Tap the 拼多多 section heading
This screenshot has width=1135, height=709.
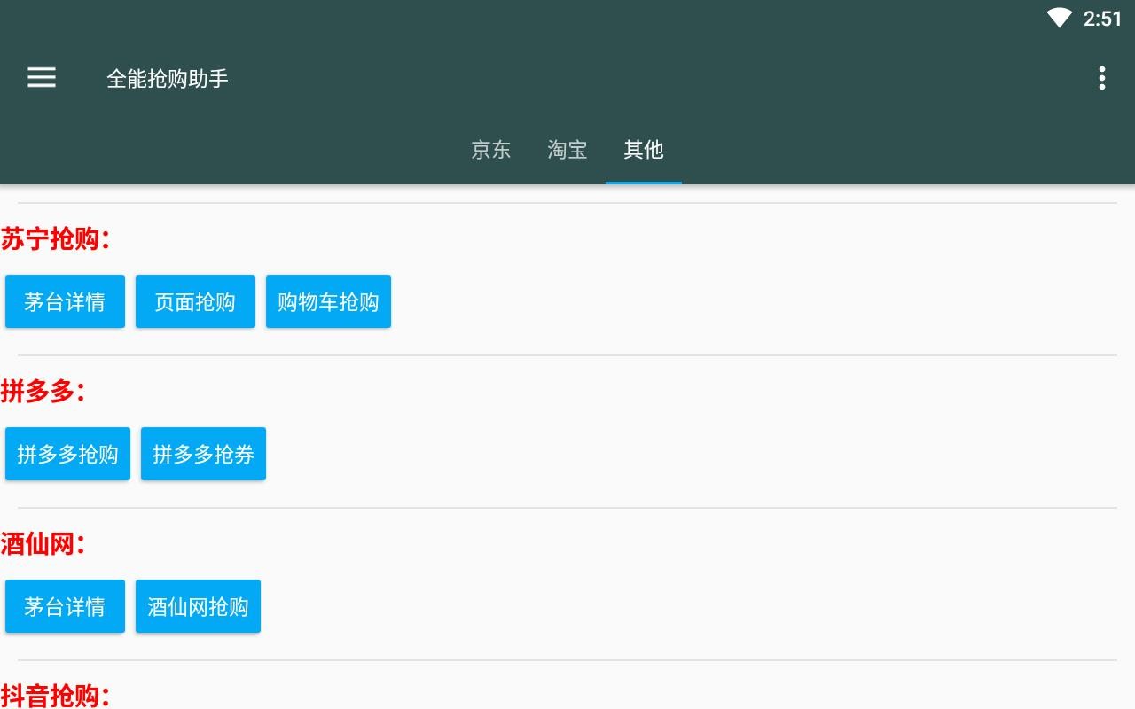pyautogui.click(x=43, y=391)
